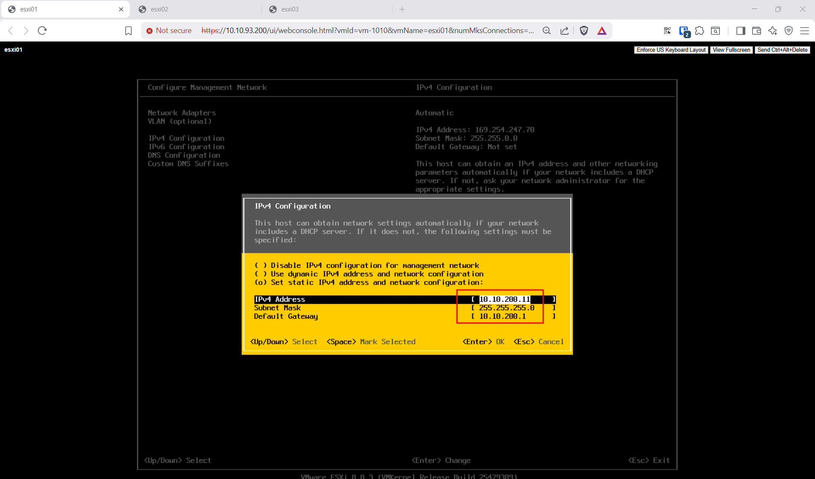815x479 pixels.
Task: Open Brave Shields lion icon
Action: [x=584, y=31]
